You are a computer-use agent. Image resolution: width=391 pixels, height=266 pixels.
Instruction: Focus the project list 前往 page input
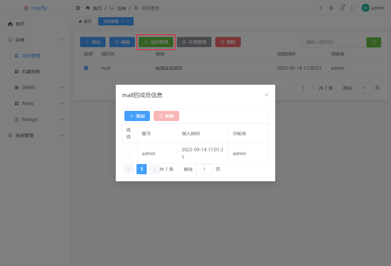tap(364, 88)
